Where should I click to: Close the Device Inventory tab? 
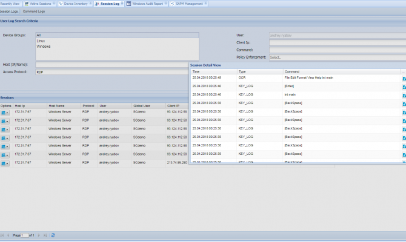(x=90, y=4)
